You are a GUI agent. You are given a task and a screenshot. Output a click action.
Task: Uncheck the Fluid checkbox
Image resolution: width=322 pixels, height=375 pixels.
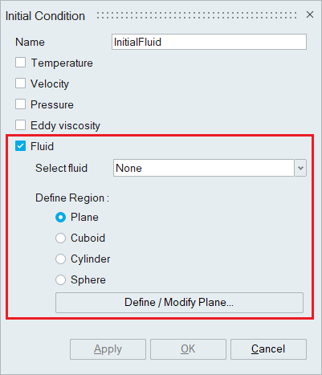20,146
